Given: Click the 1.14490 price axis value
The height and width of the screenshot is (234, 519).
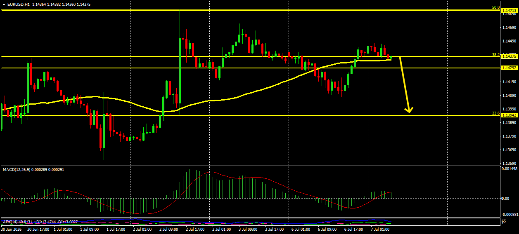Looking at the screenshot, I should [x=509, y=41].
